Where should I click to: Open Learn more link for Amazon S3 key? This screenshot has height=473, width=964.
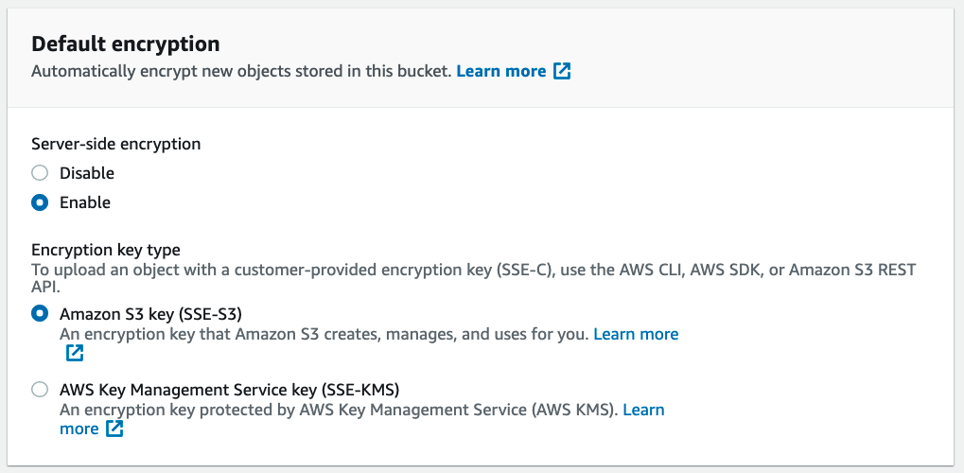point(636,334)
